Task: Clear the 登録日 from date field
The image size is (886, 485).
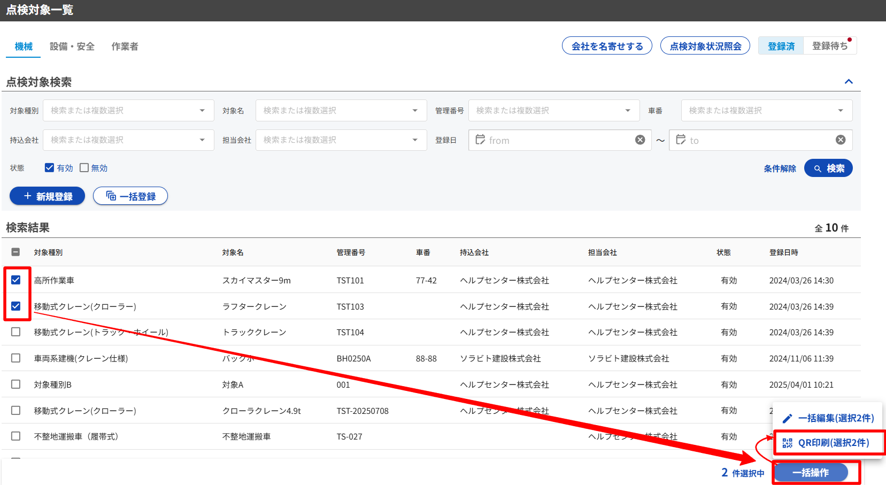Action: point(640,140)
